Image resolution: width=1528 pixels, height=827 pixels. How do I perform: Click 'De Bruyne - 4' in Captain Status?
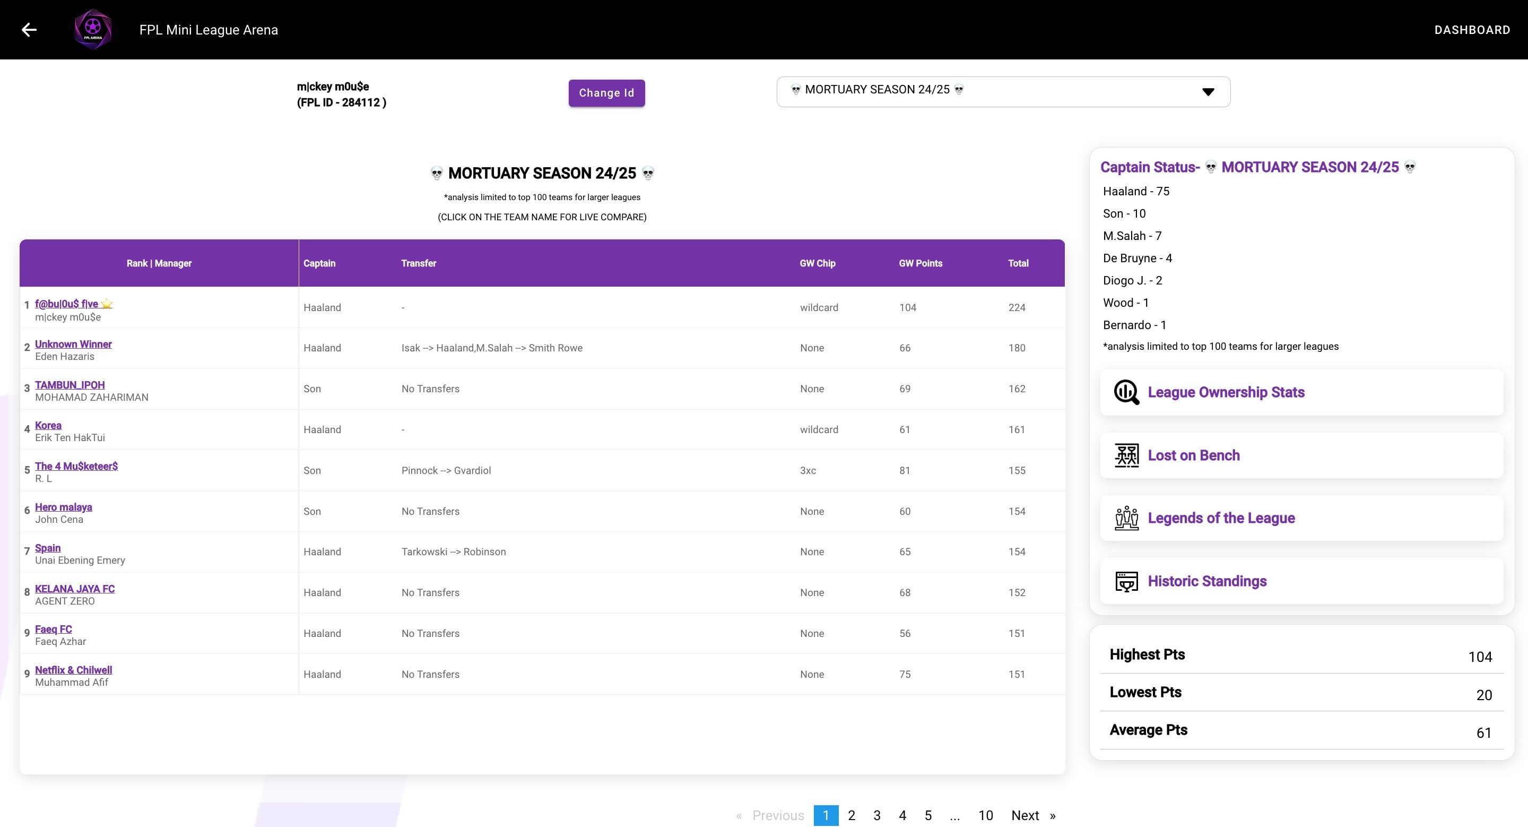[1137, 258]
